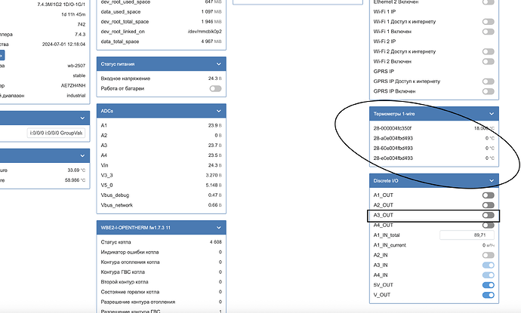Click the A1_IN_total value field
This screenshot has width=521, height=313.
point(467,235)
